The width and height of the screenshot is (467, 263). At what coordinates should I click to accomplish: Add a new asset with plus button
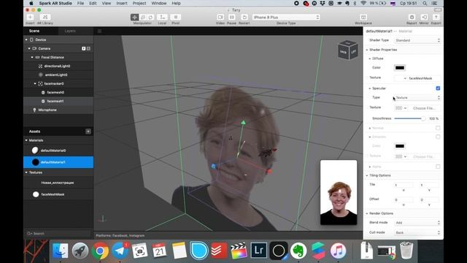coord(88,131)
